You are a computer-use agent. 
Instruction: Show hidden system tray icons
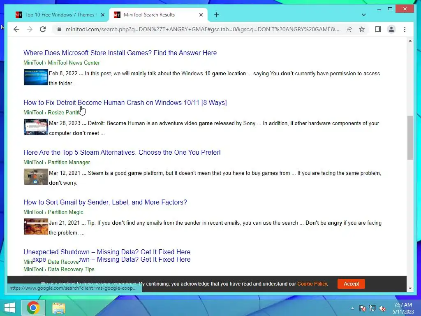click(x=352, y=308)
